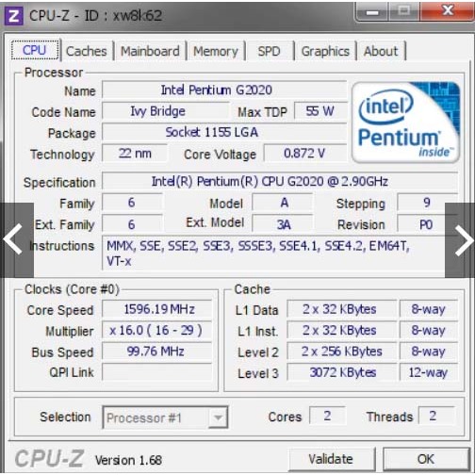475x475 pixels.
Task: Click the window title CPU-Z - ID : xw8k62
Action: click(96, 15)
